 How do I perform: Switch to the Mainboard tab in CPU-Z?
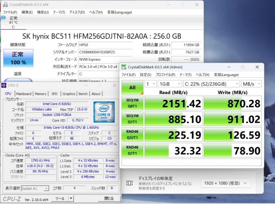coord(24,94)
